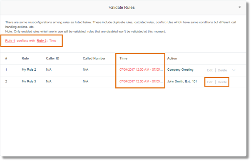
Task: Open the Rule 2 conflict link
Action: 42,41
